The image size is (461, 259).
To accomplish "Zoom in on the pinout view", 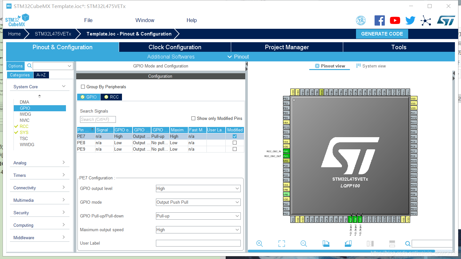I will point(260,244).
